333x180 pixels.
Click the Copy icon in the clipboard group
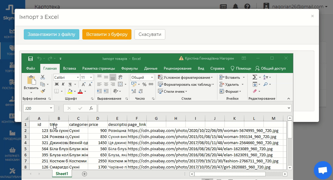43,84
